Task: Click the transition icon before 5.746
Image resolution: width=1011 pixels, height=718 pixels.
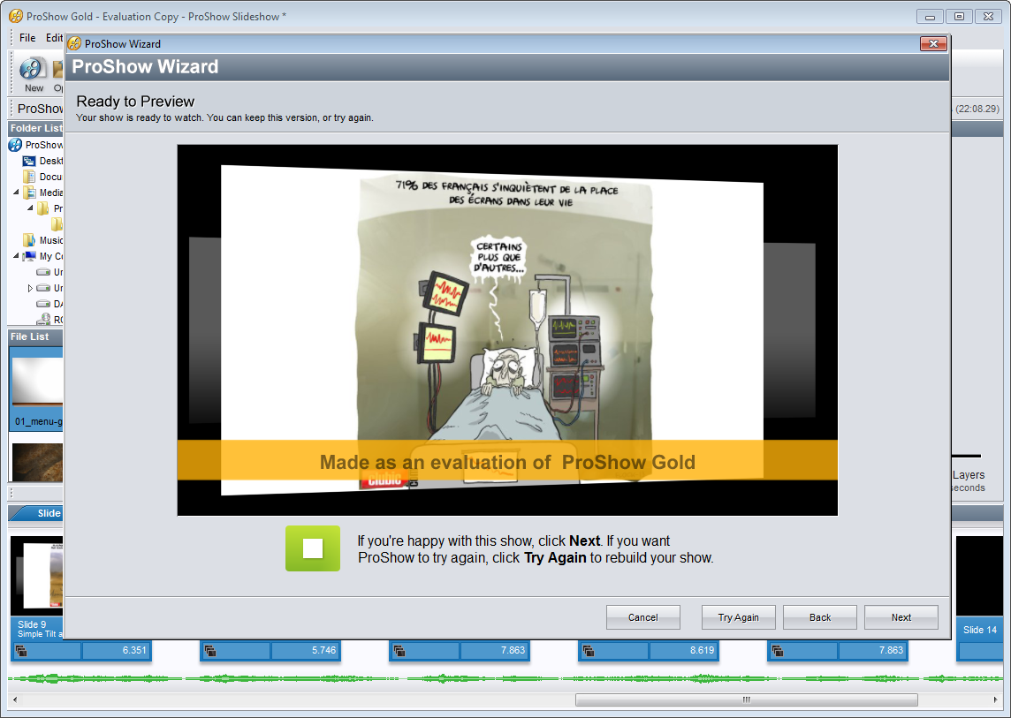Action: [210, 650]
